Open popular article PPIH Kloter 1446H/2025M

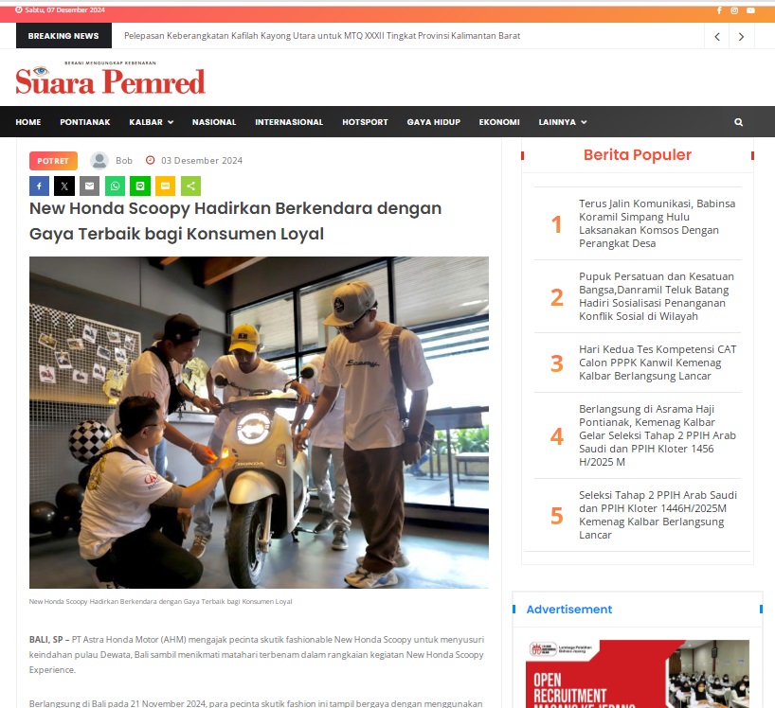coord(658,515)
